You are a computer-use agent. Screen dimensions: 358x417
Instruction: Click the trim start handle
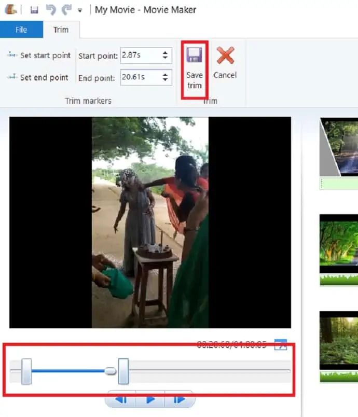point(26,371)
